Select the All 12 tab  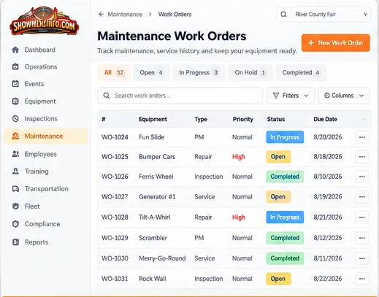pos(114,72)
